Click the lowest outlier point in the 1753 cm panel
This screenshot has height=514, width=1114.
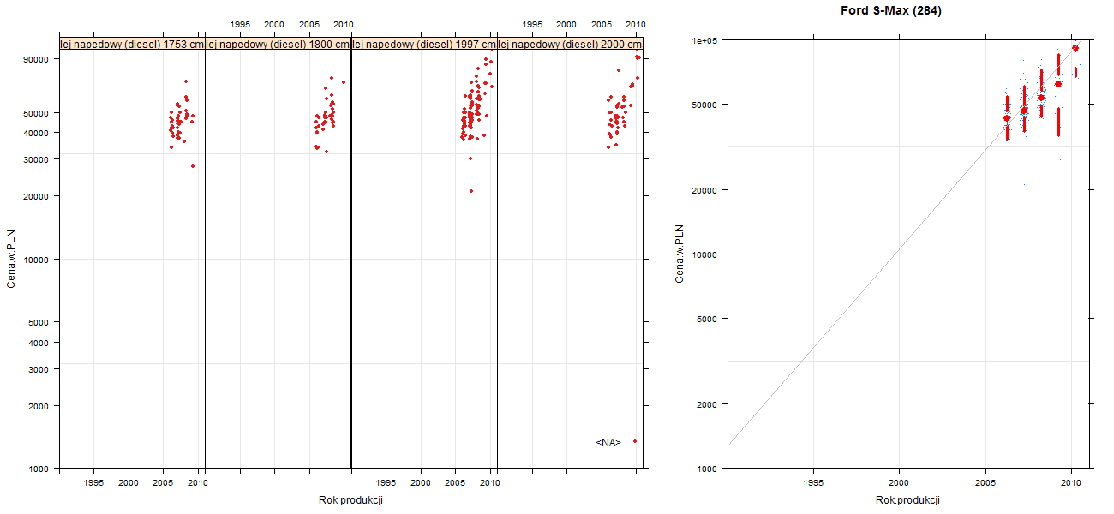pos(193,166)
